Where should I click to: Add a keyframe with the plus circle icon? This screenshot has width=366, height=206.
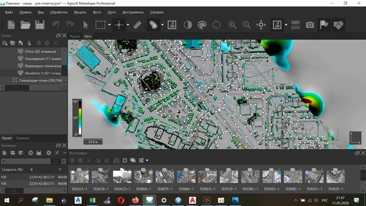click(49, 153)
